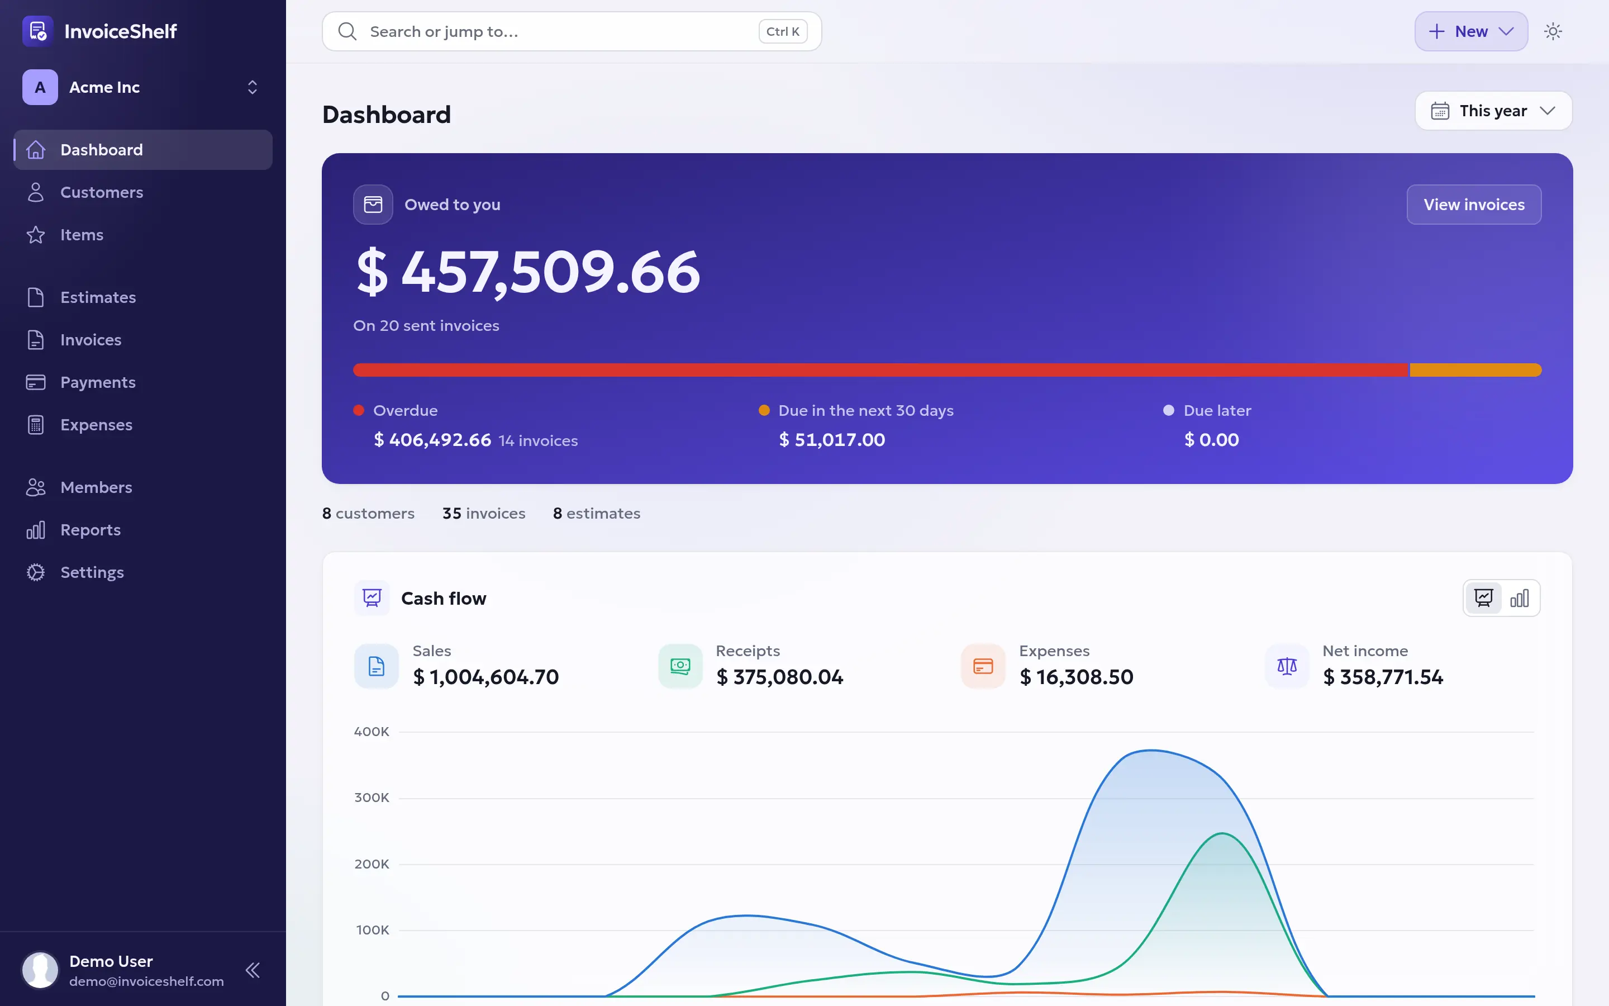This screenshot has width=1609, height=1006.
Task: Click the Demo User avatar
Action: [40, 970]
